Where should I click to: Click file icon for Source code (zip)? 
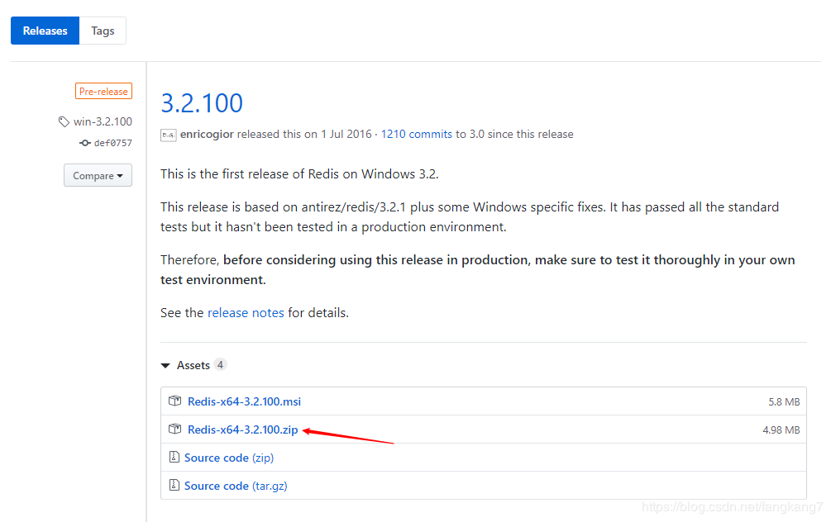point(174,457)
